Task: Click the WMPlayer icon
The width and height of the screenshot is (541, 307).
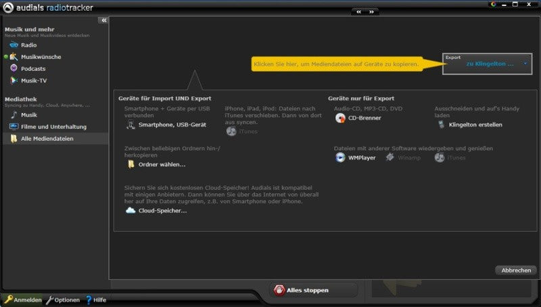Action: pyautogui.click(x=340, y=158)
